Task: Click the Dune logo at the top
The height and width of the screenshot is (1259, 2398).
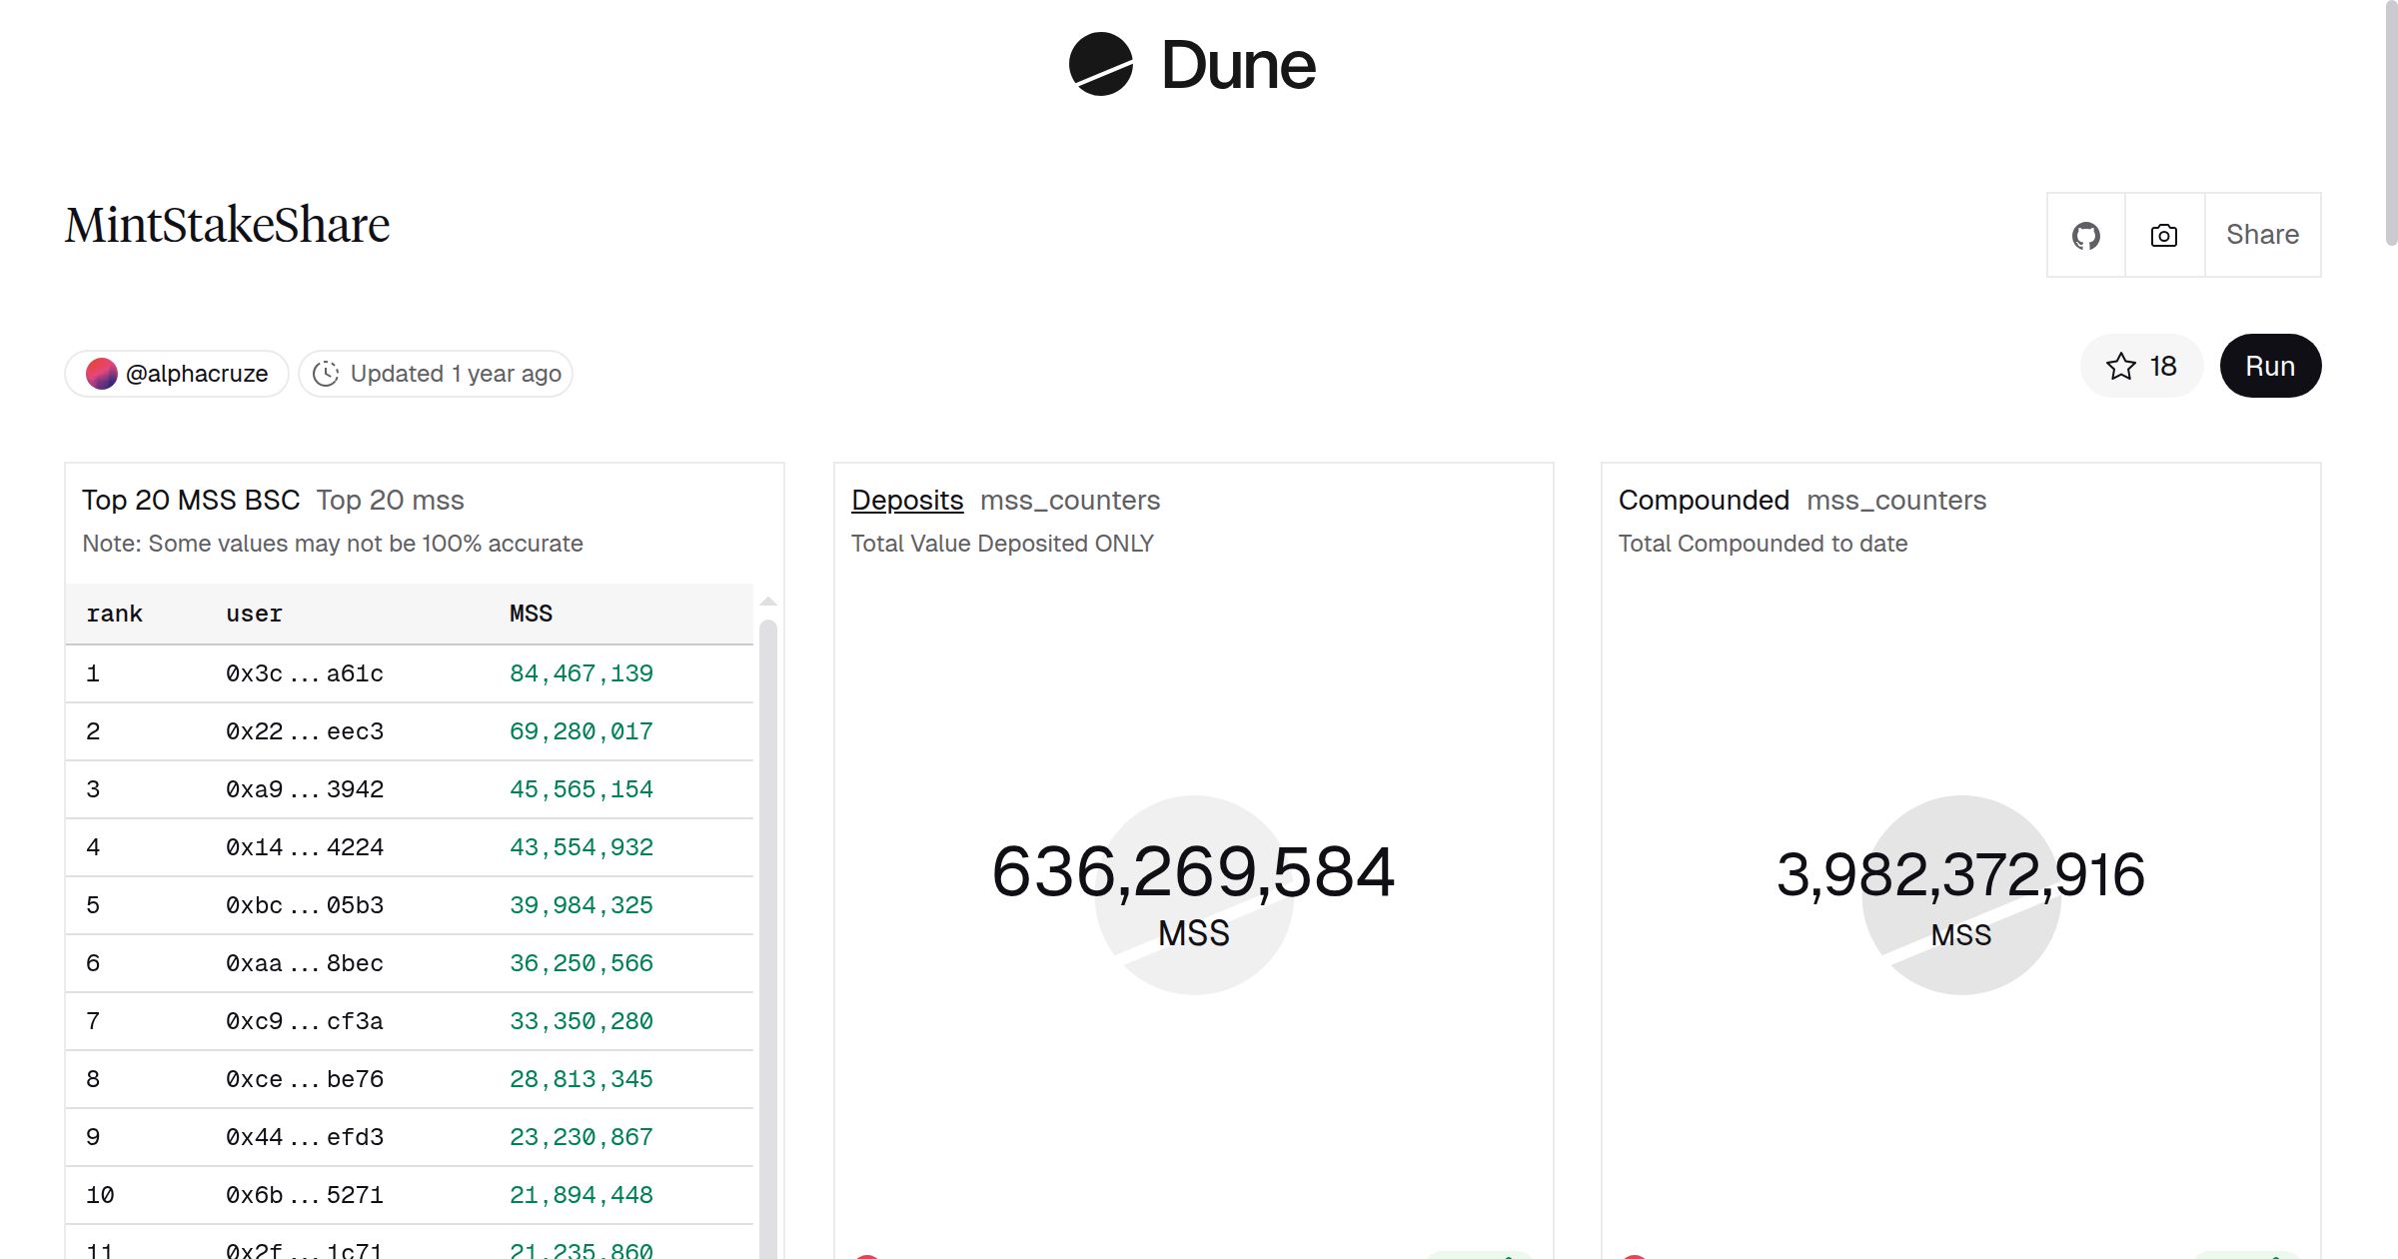Action: tap(1190, 65)
